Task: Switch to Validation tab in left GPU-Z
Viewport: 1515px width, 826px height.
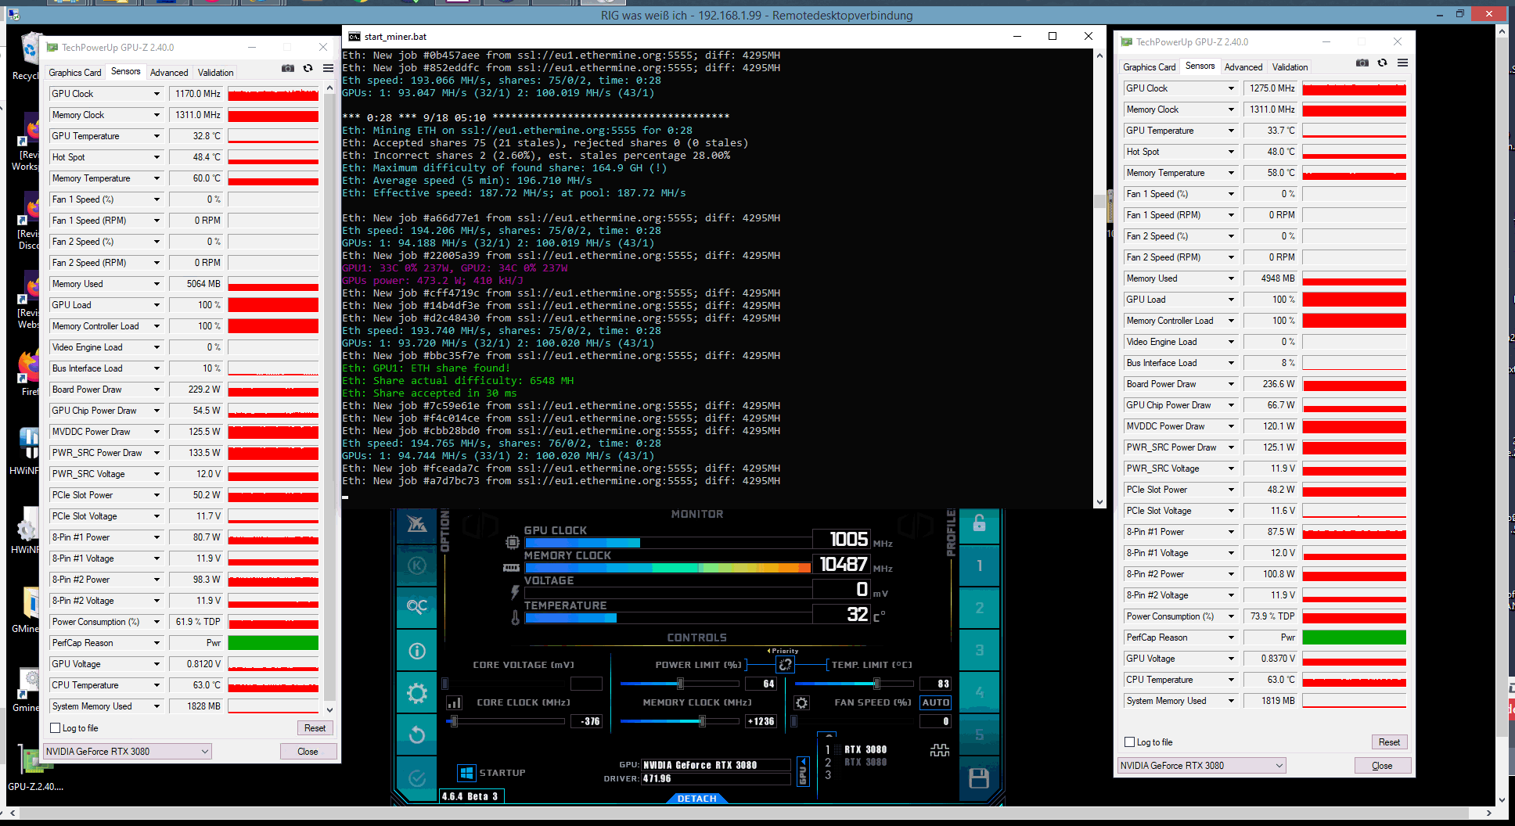Action: (215, 72)
